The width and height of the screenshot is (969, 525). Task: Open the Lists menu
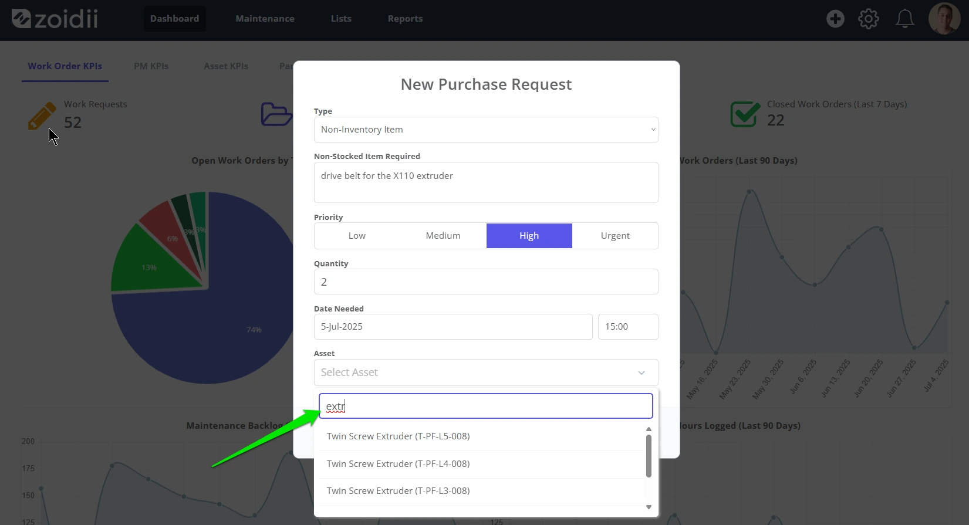click(341, 19)
